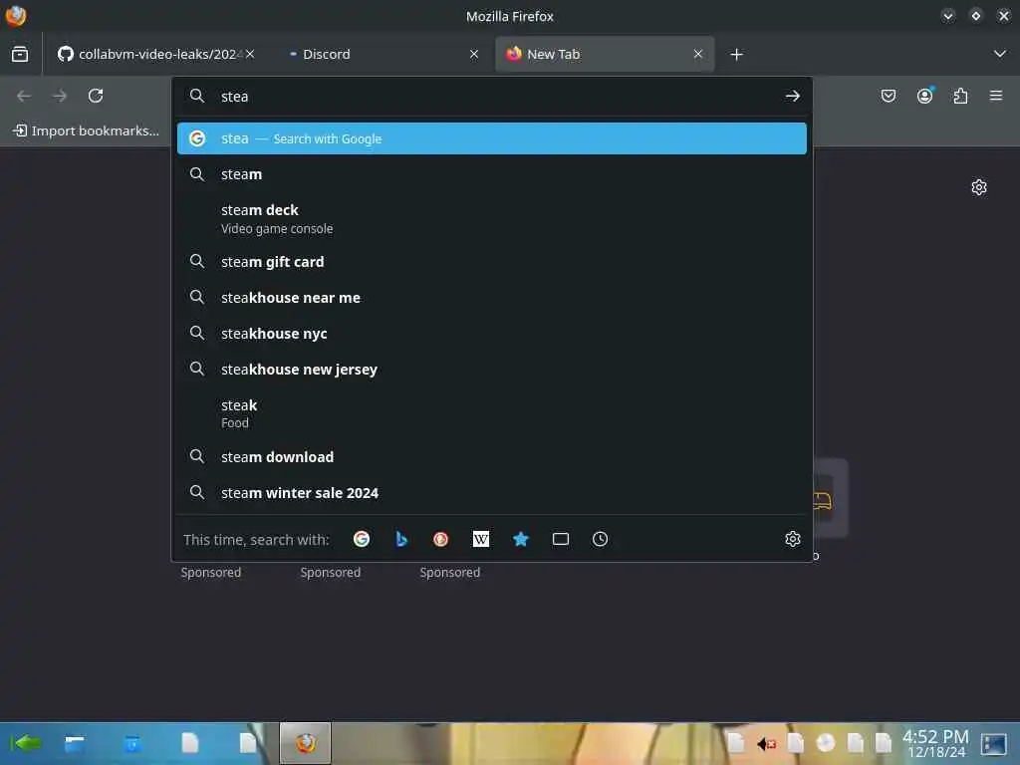Image resolution: width=1020 pixels, height=765 pixels.
Task: Open New Tab personalization gear icon
Action: (x=979, y=187)
